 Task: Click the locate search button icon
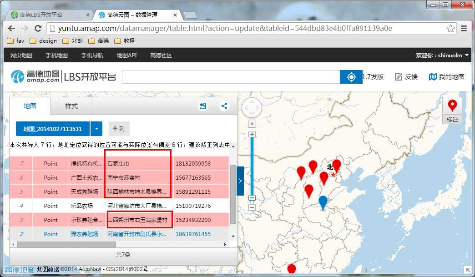tap(351, 77)
